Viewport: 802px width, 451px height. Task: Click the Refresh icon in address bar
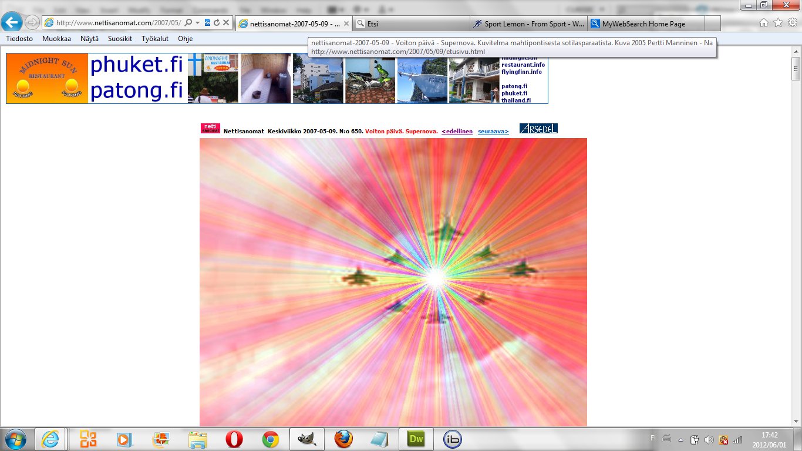pyautogui.click(x=217, y=23)
